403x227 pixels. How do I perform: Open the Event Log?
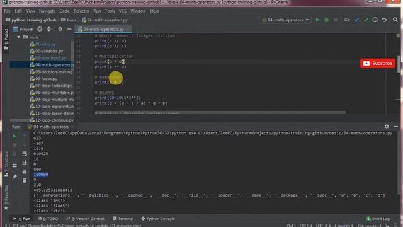pyautogui.click(x=378, y=219)
